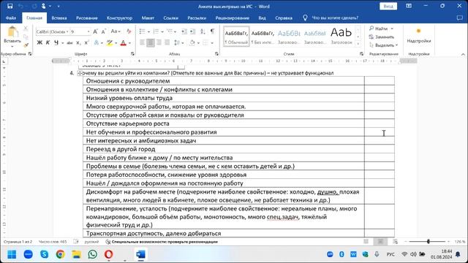Apply strikethrough with the abc icon

[x=70, y=43]
